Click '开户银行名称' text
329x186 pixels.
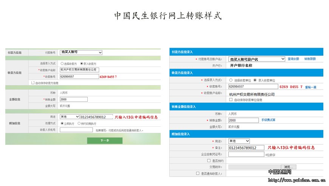pyautogui.click(x=241, y=65)
